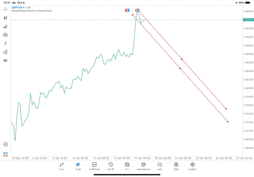Open the indicators function icon
The height and width of the screenshot is (177, 254).
tap(6, 44)
